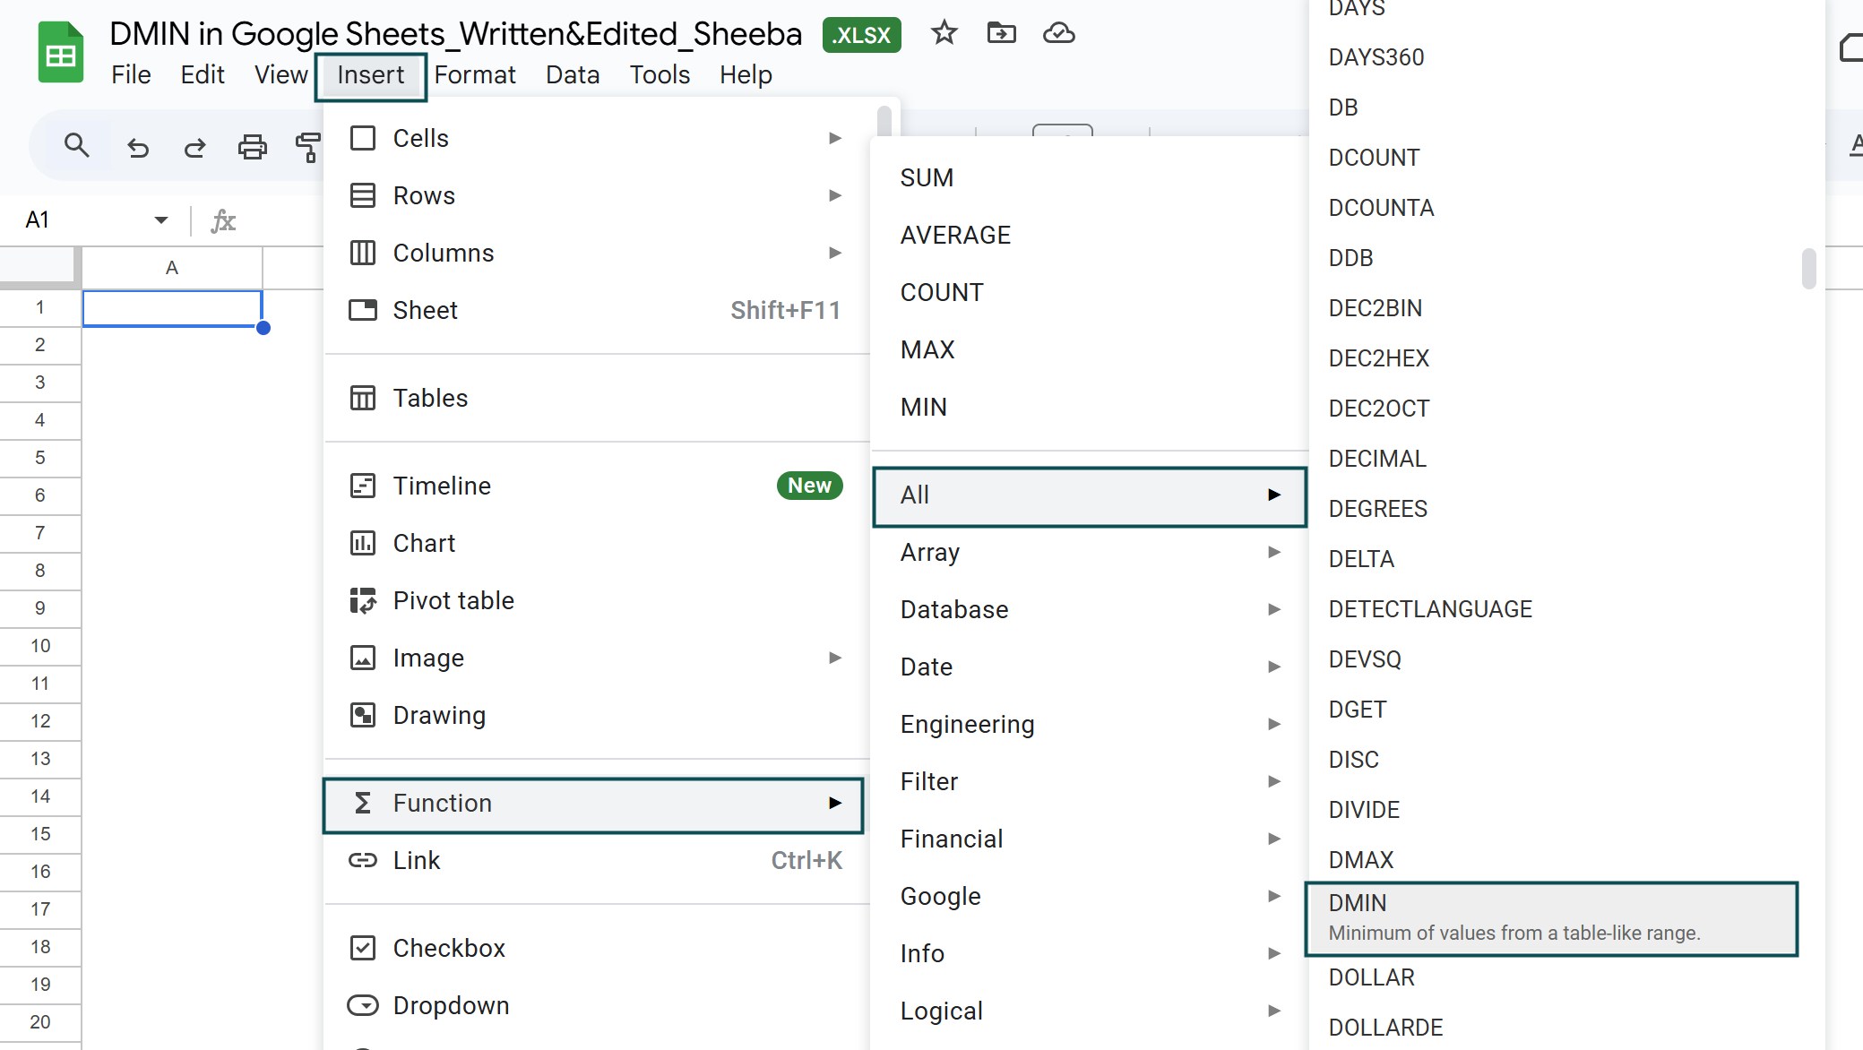Viewport: 1863px width, 1050px height.
Task: Open the View menu
Action: point(280,75)
